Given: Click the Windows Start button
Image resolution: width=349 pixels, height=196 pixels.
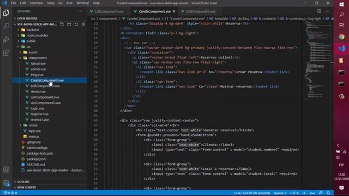Looking at the screenshot, I should pyautogui.click(x=341, y=4).
